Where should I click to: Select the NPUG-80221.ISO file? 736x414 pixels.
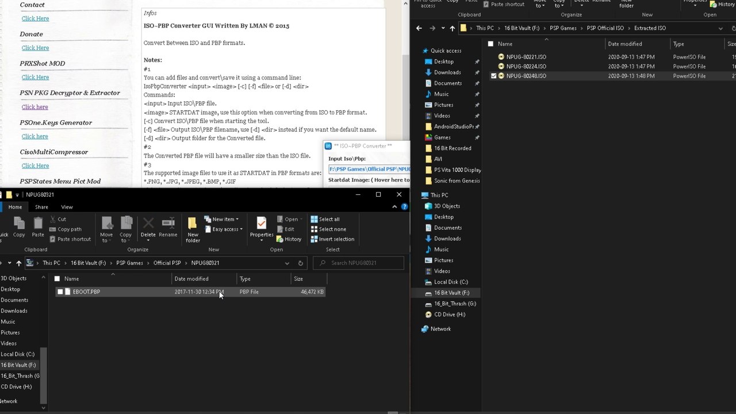pyautogui.click(x=526, y=57)
